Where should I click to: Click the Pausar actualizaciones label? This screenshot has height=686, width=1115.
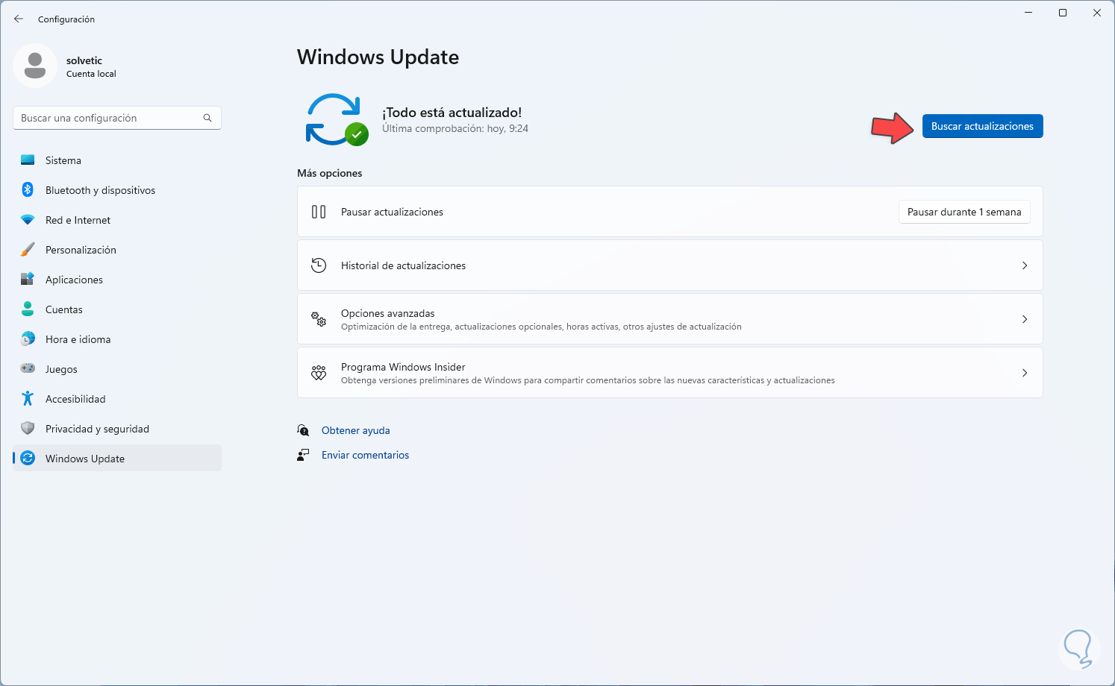392,212
